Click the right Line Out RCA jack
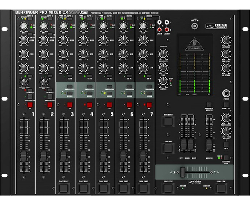Viewport: 250px width, 205px height. 167,30
